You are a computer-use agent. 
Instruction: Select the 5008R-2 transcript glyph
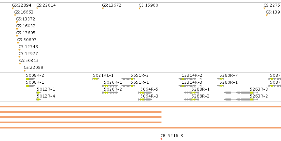coord(30,79)
